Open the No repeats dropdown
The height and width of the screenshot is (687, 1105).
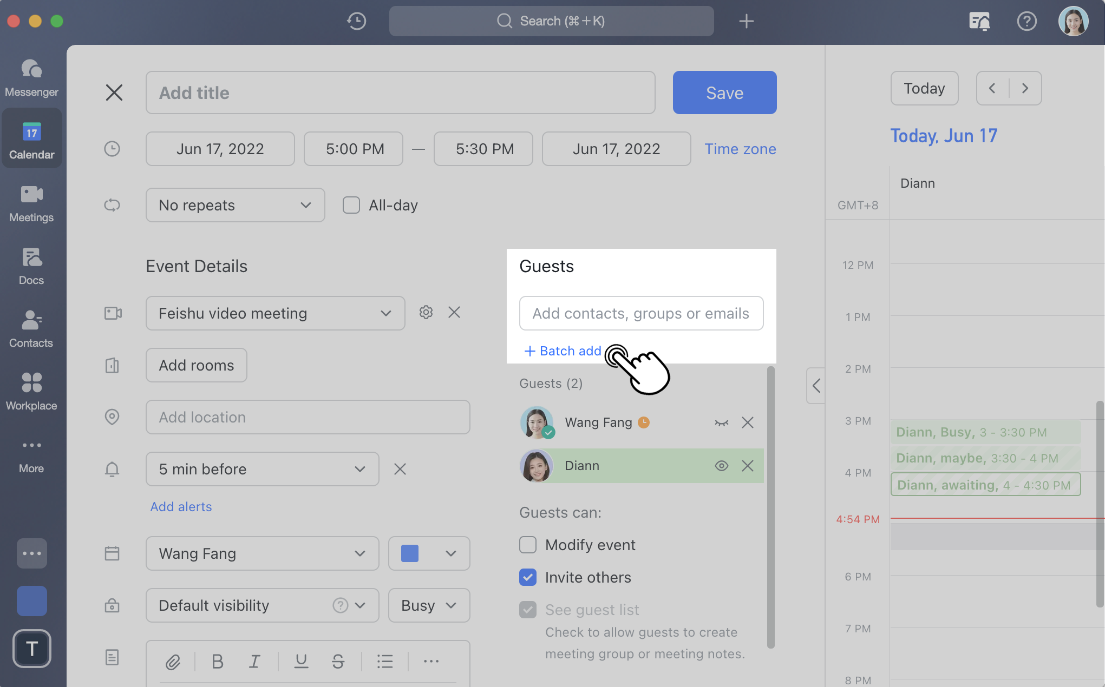click(235, 205)
